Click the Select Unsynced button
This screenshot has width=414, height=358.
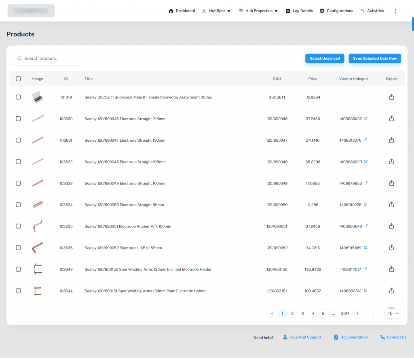click(x=325, y=59)
